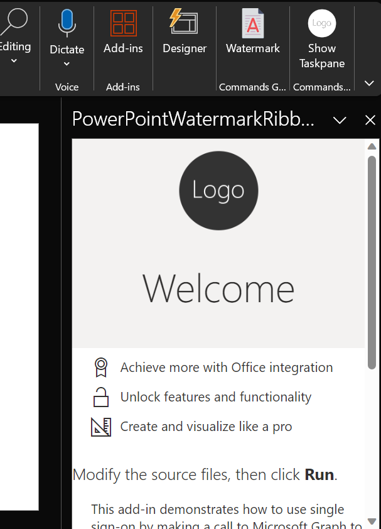
Task: Click the design ruler icon
Action: coord(101,427)
